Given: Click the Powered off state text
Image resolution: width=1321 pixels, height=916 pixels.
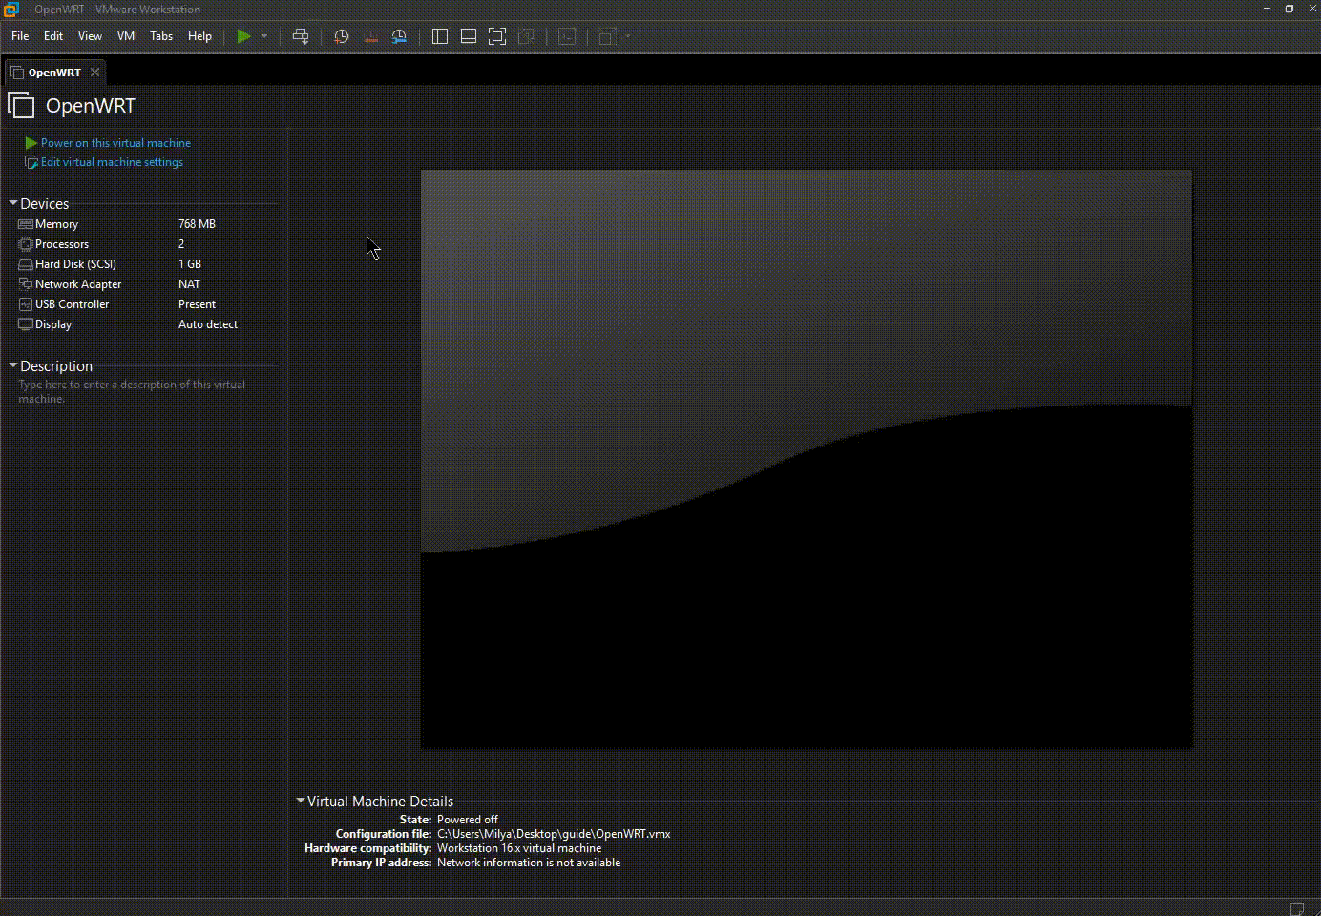Looking at the screenshot, I should 468,820.
